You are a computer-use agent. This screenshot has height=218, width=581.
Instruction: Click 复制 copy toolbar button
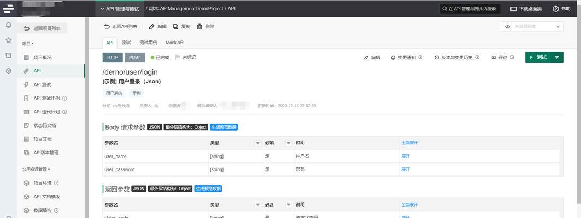tap(182, 27)
